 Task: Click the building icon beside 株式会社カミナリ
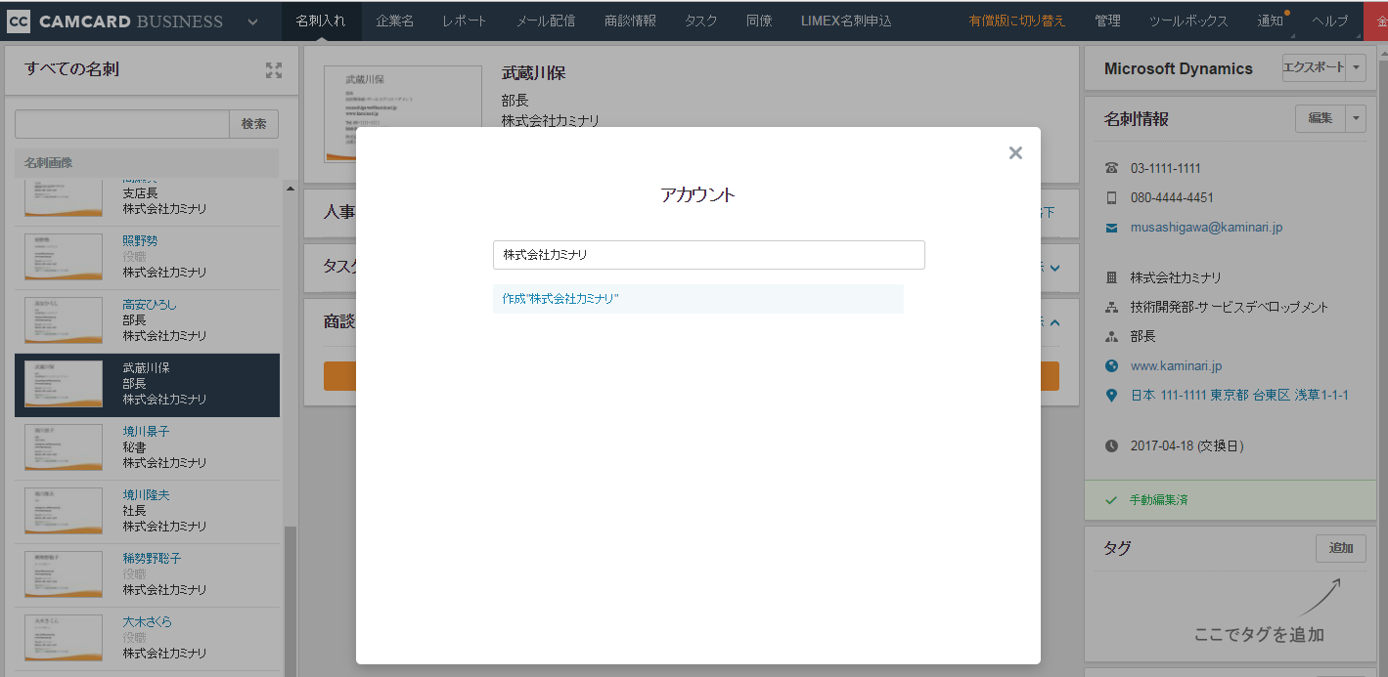click(x=1111, y=277)
